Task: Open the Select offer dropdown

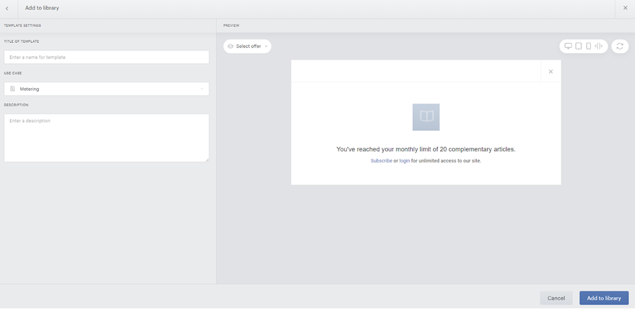Action: pyautogui.click(x=247, y=46)
